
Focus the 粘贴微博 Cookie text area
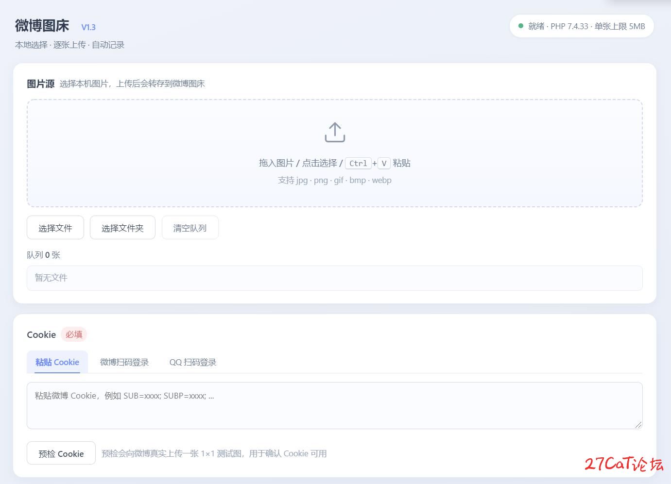point(335,405)
